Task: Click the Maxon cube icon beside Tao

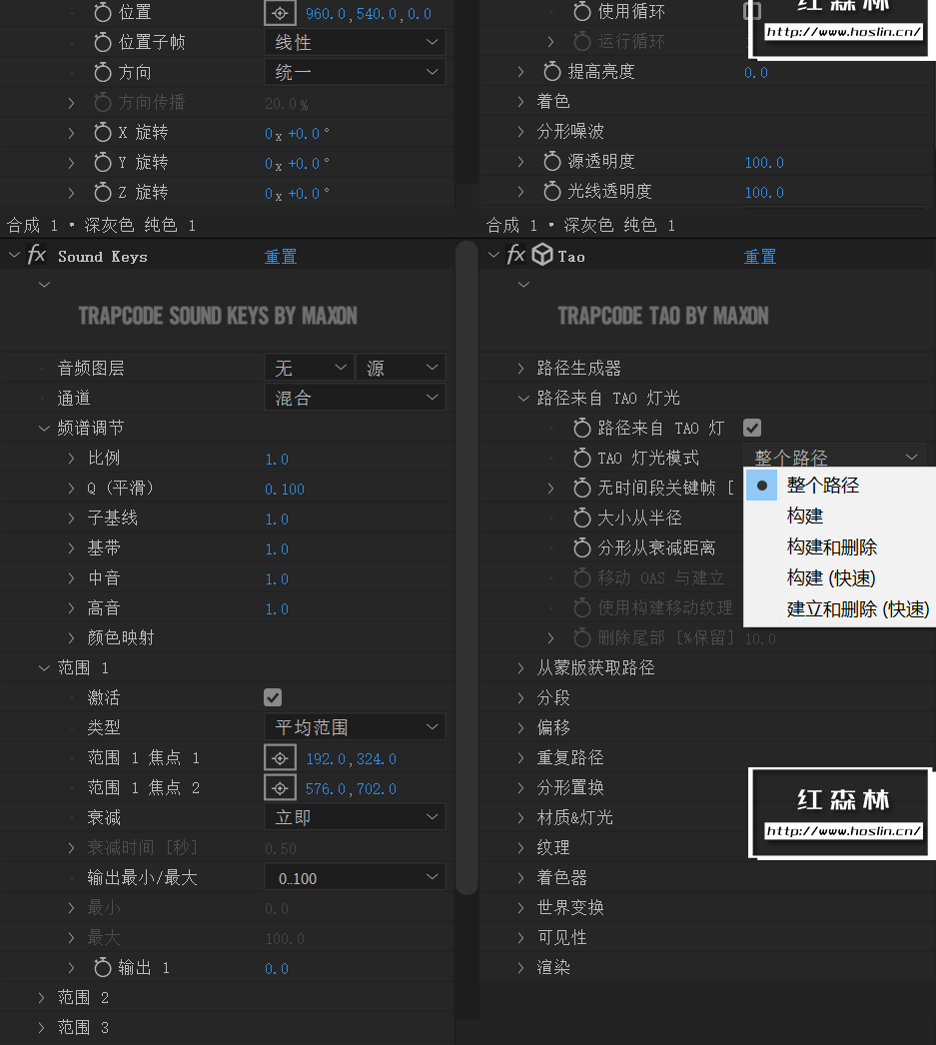Action: [540, 256]
